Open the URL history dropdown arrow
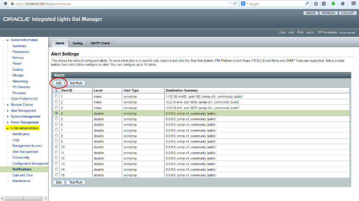Image resolution: width=359 pixels, height=201 pixels. point(230,4)
